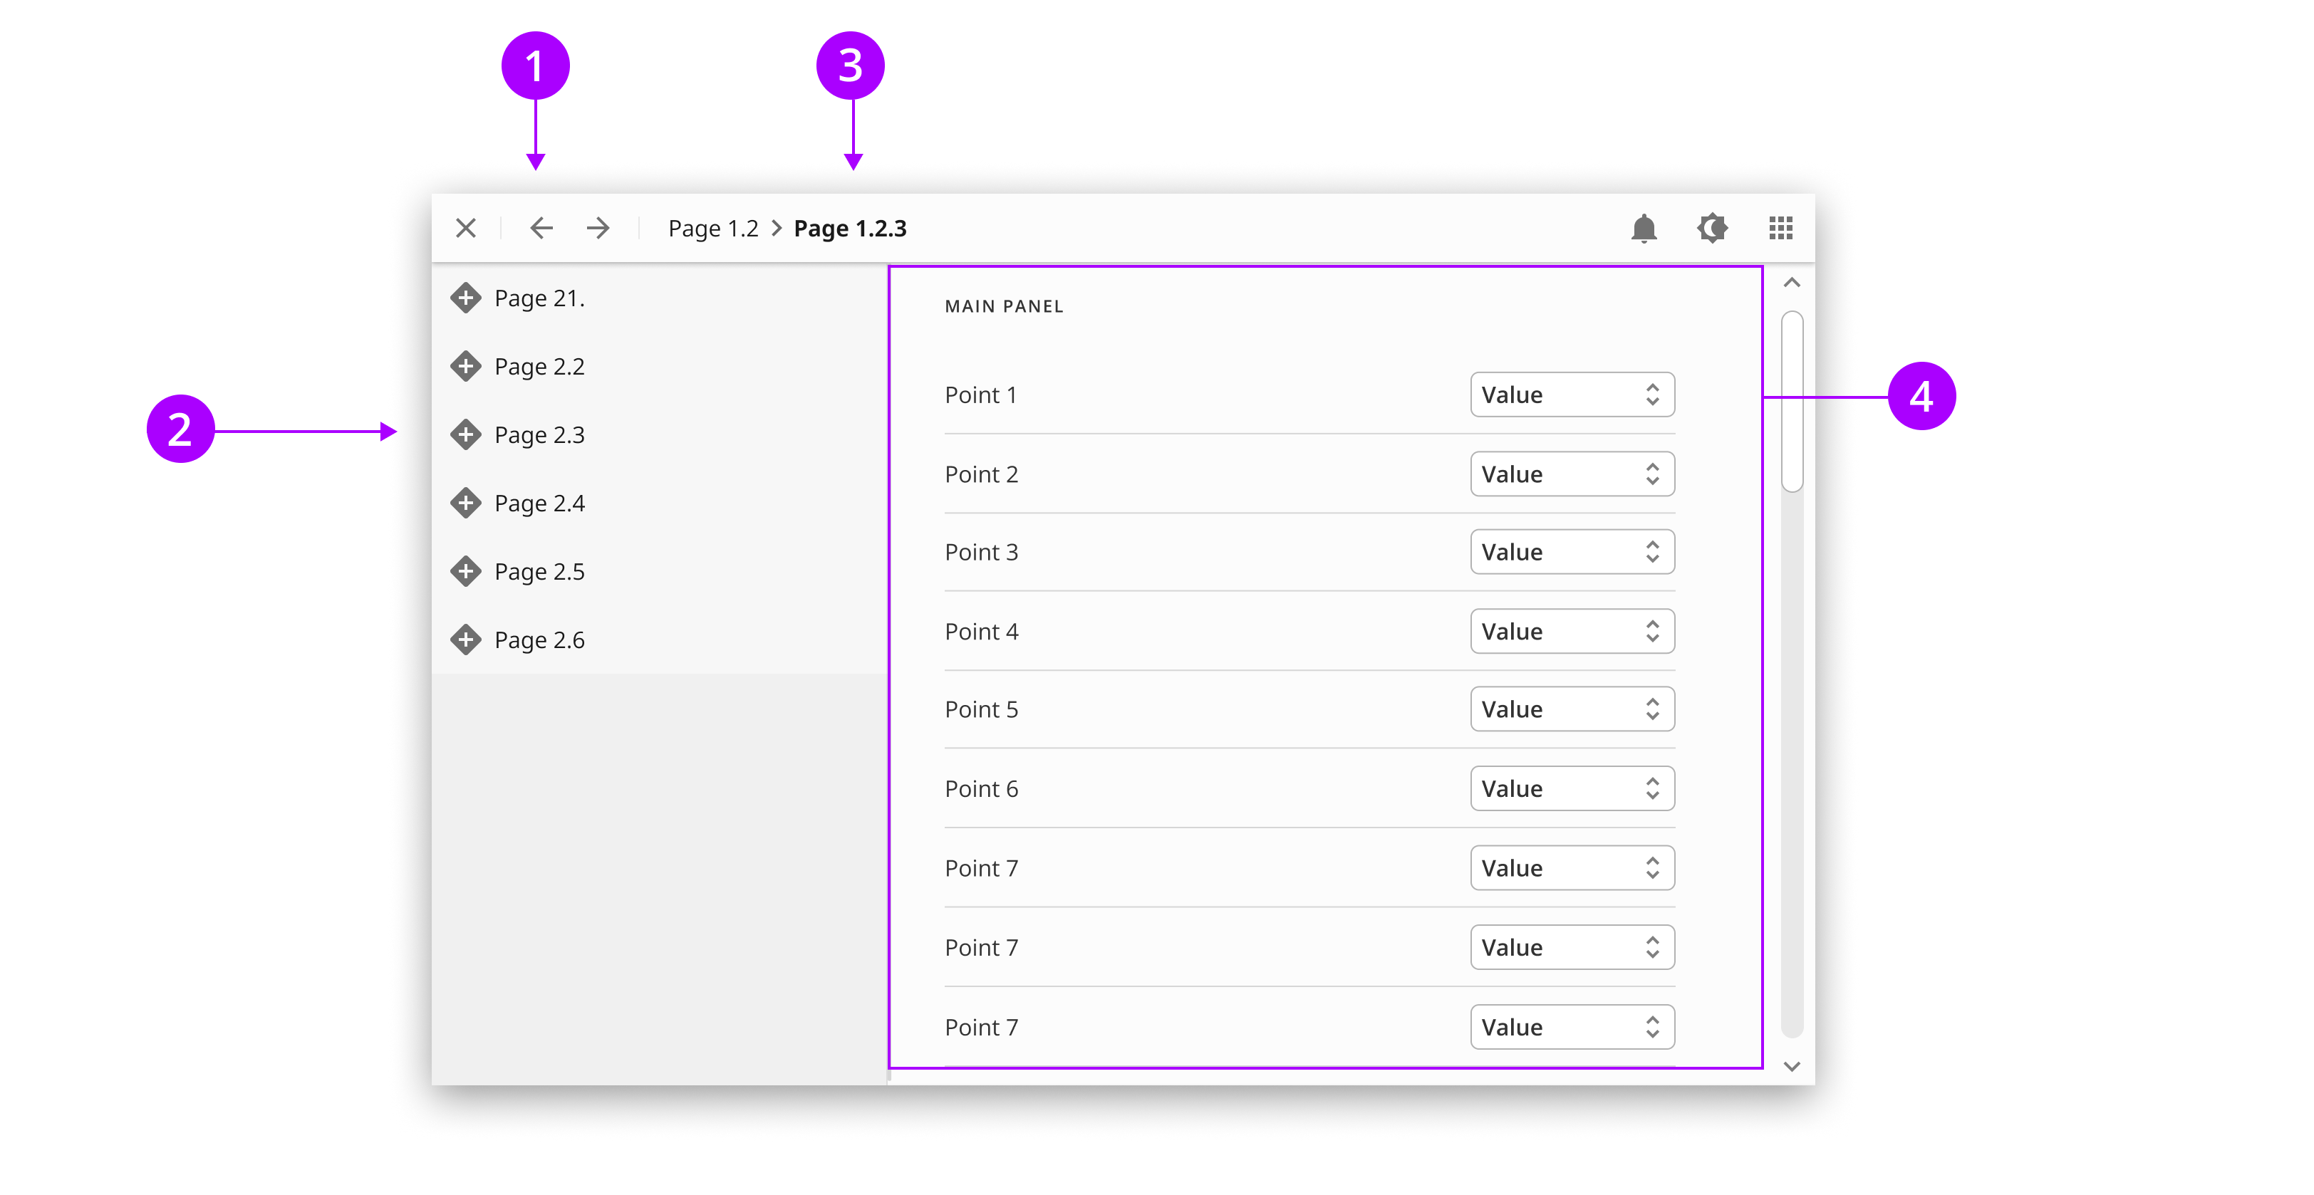Go back with the left arrow
The image size is (2314, 1195).
541,228
